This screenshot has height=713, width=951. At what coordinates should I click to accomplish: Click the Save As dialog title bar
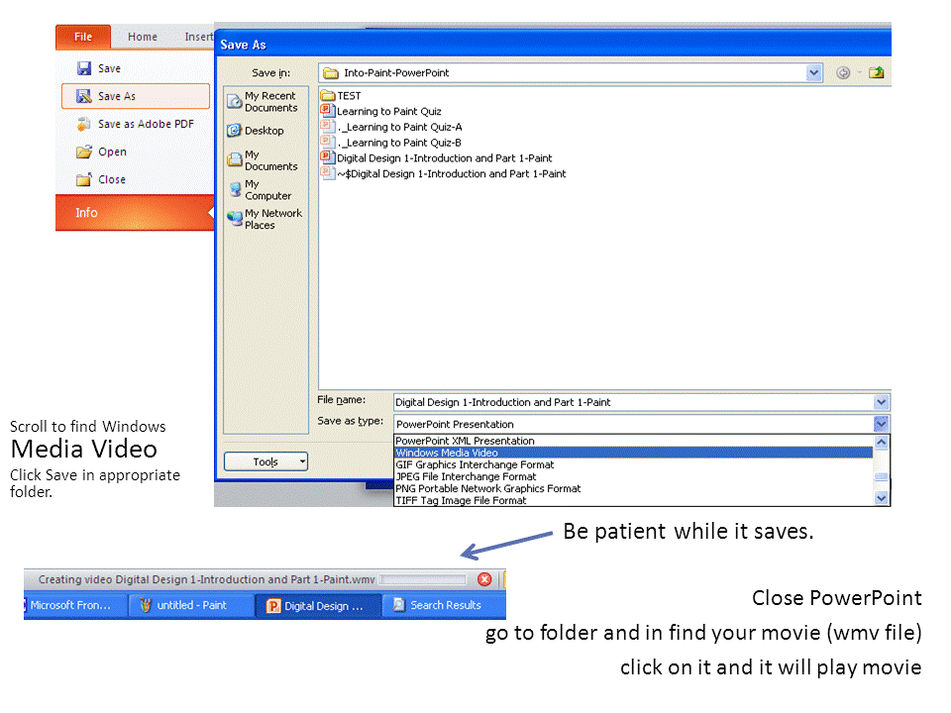[553, 45]
